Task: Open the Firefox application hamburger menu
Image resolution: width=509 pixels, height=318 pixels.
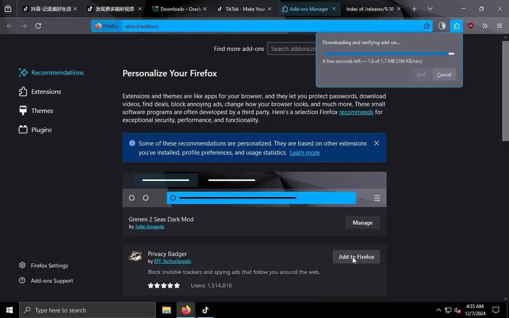Action: pyautogui.click(x=499, y=26)
